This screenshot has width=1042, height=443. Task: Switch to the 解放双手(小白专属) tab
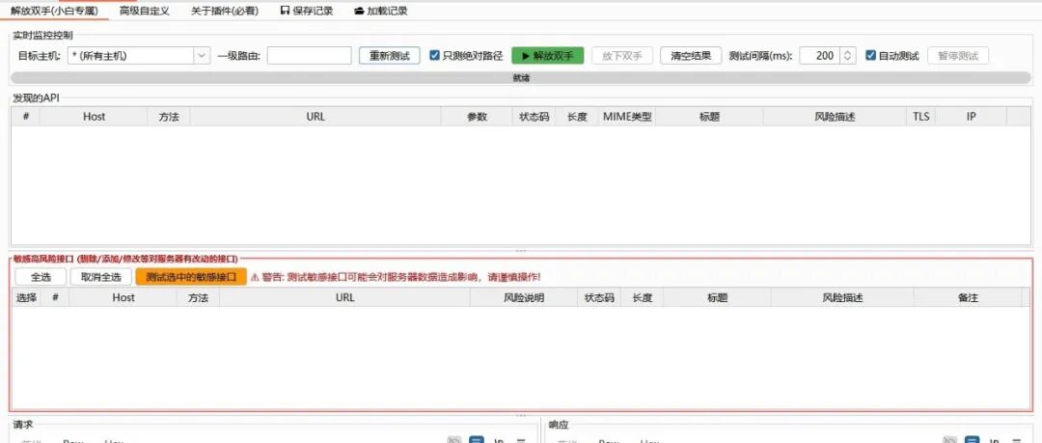(x=54, y=11)
